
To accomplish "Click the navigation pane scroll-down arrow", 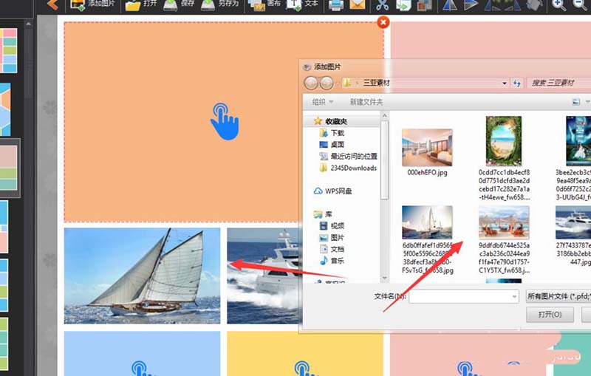I will coord(385,278).
